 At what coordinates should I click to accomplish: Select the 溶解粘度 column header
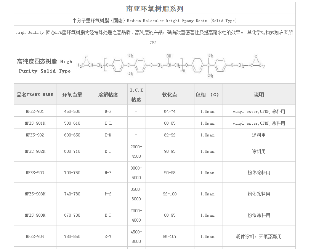click(x=108, y=95)
